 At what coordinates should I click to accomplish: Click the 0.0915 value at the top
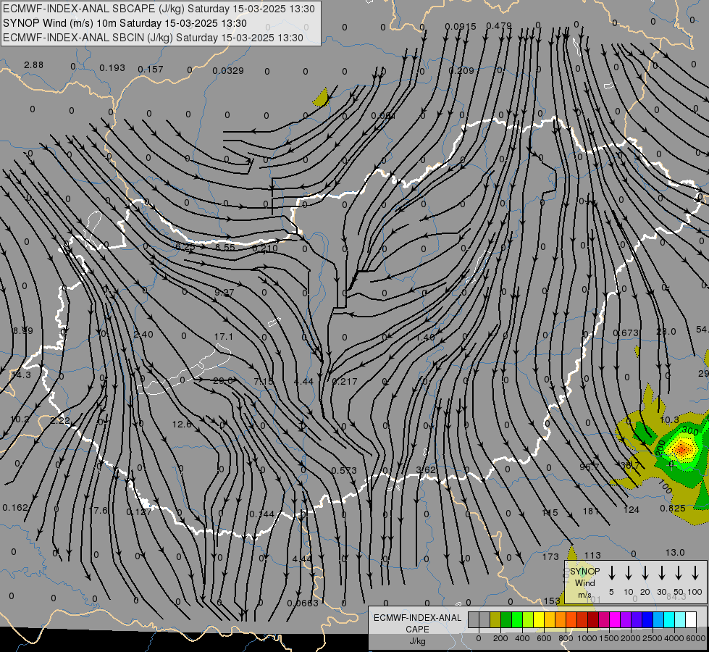pyautogui.click(x=461, y=27)
